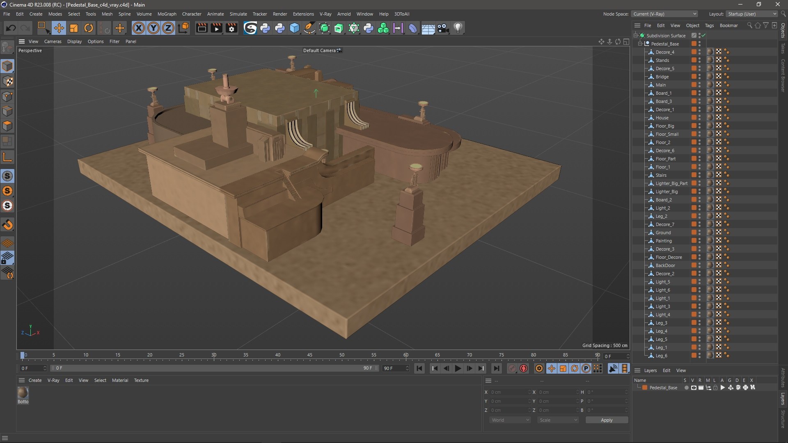The height and width of the screenshot is (443, 788).
Task: Open Edit Render Settings gear clapper icon
Action: pos(232,28)
